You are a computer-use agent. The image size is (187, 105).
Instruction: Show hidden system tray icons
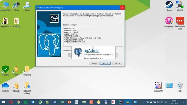(x=144, y=102)
